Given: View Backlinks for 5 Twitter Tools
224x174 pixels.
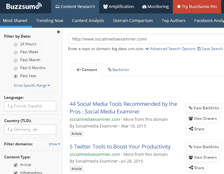Looking at the screenshot, I should tap(204, 147).
